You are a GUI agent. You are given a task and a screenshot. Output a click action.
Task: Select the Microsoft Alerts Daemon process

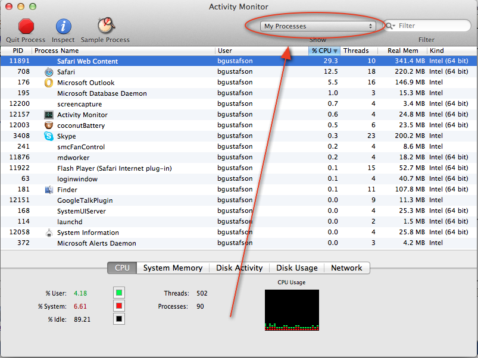[x=239, y=243]
